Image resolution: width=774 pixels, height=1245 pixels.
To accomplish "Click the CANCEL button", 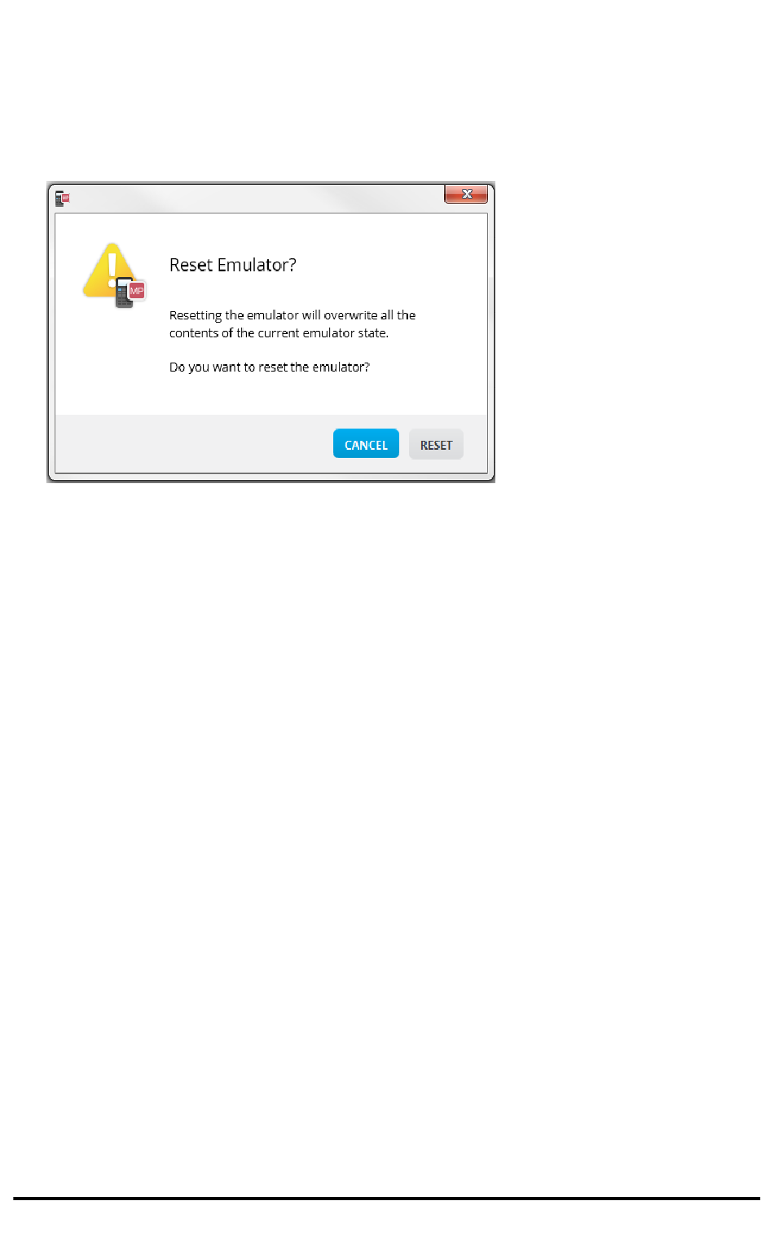I will (366, 444).
